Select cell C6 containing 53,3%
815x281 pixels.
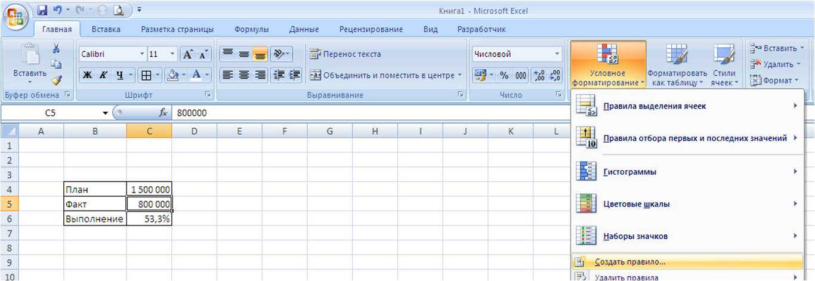coord(149,219)
